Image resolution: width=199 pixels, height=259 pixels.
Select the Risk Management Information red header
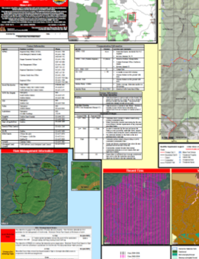34,151
